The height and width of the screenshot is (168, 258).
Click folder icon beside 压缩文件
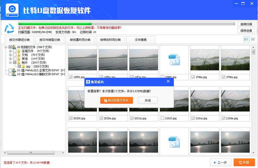(x=19, y=51)
